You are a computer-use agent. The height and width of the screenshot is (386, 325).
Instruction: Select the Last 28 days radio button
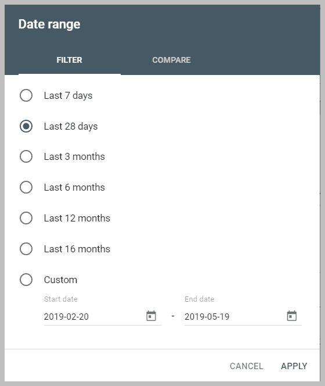pyautogui.click(x=26, y=126)
